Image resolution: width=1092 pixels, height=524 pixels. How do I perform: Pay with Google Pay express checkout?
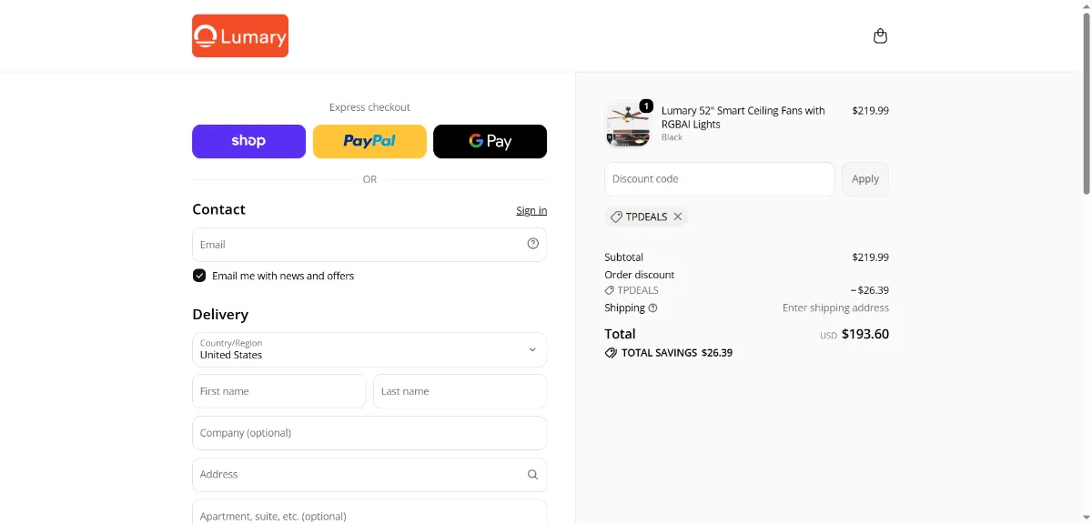(x=490, y=141)
